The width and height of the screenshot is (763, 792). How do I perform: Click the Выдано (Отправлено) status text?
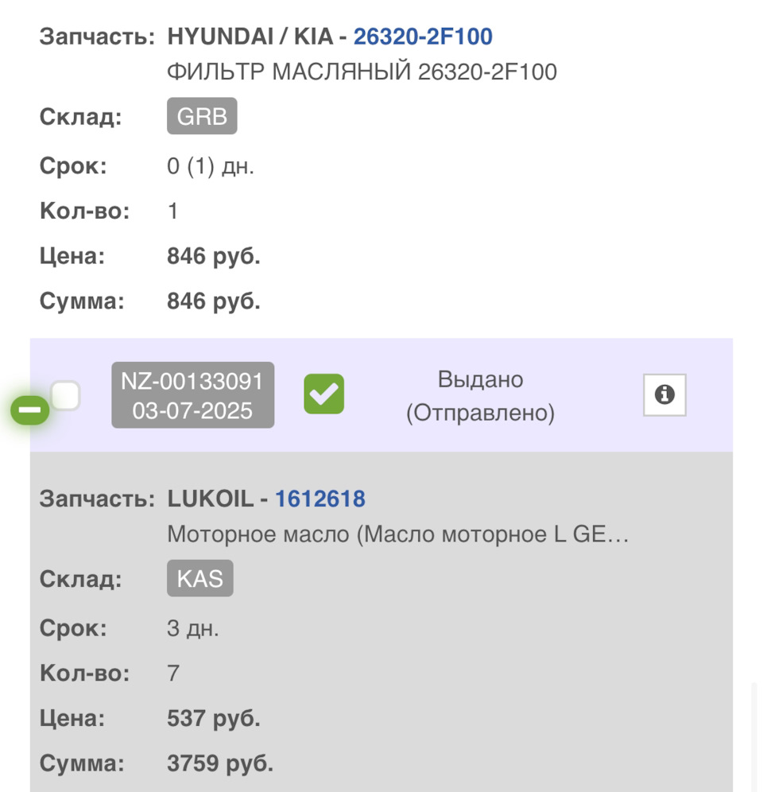[x=480, y=396]
